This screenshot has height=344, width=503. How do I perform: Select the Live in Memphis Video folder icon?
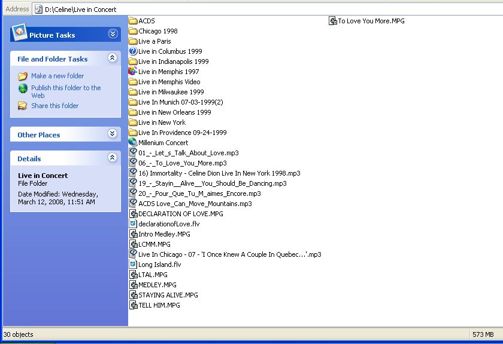(x=133, y=82)
